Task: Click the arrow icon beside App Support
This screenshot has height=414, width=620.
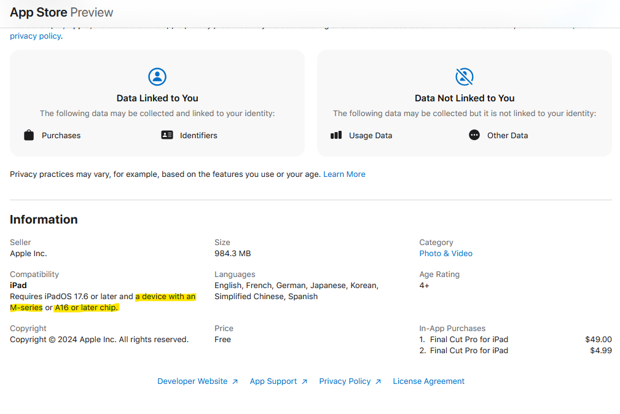Action: [x=304, y=381]
